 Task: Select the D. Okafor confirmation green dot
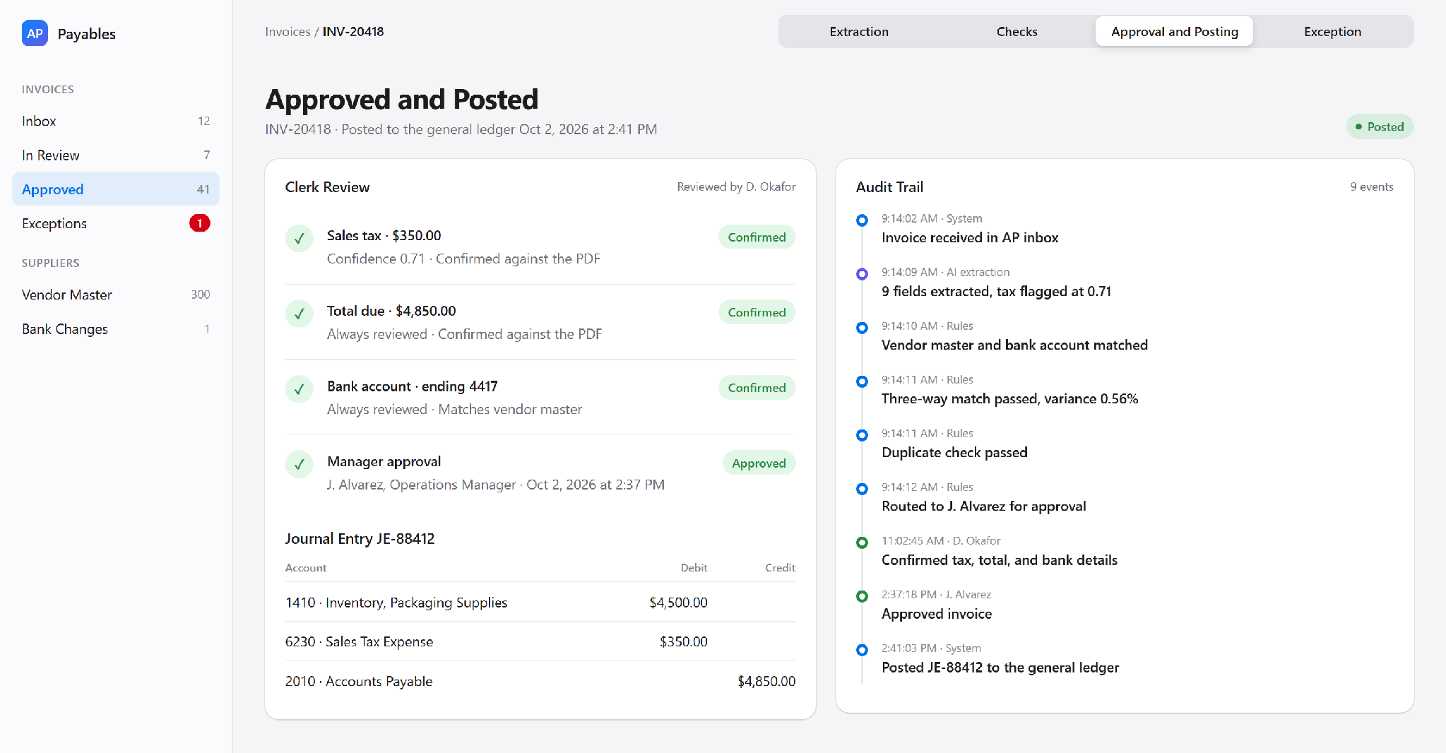[x=862, y=542]
